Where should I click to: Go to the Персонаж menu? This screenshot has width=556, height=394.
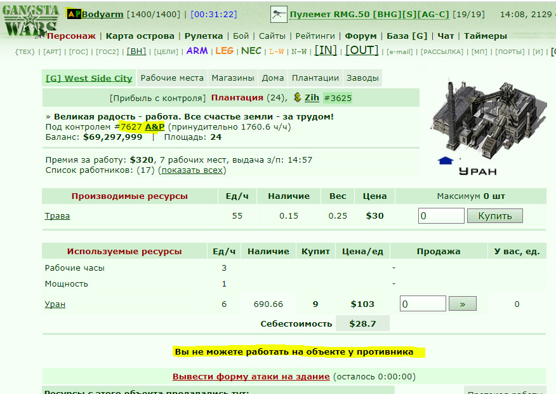(71, 36)
